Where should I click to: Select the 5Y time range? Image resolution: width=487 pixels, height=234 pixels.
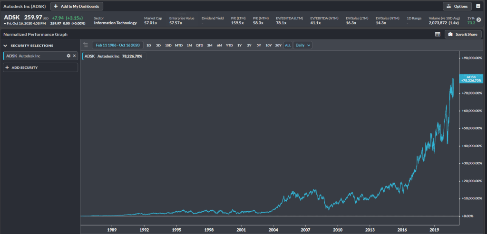tap(259, 45)
